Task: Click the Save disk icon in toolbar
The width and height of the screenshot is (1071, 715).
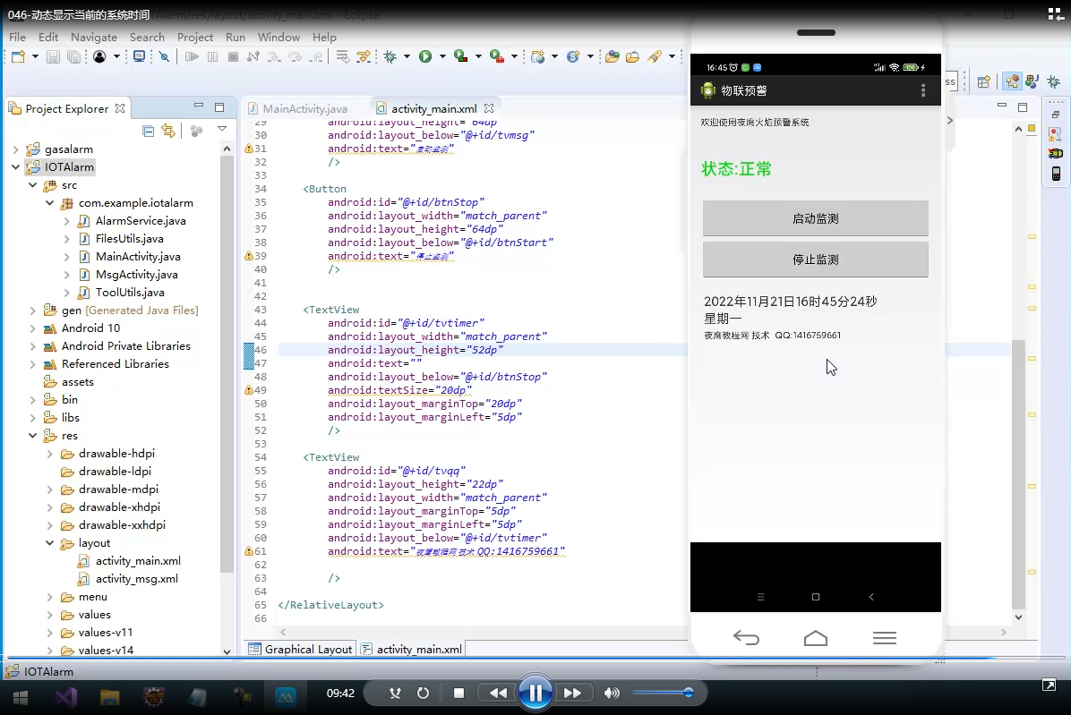Action: click(x=53, y=56)
